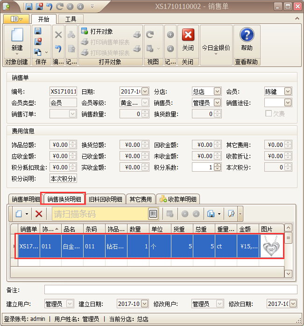The height and width of the screenshot is (326, 304).
Task: Click 打开对象 (Open object) in the ribbon
Action: click(98, 31)
